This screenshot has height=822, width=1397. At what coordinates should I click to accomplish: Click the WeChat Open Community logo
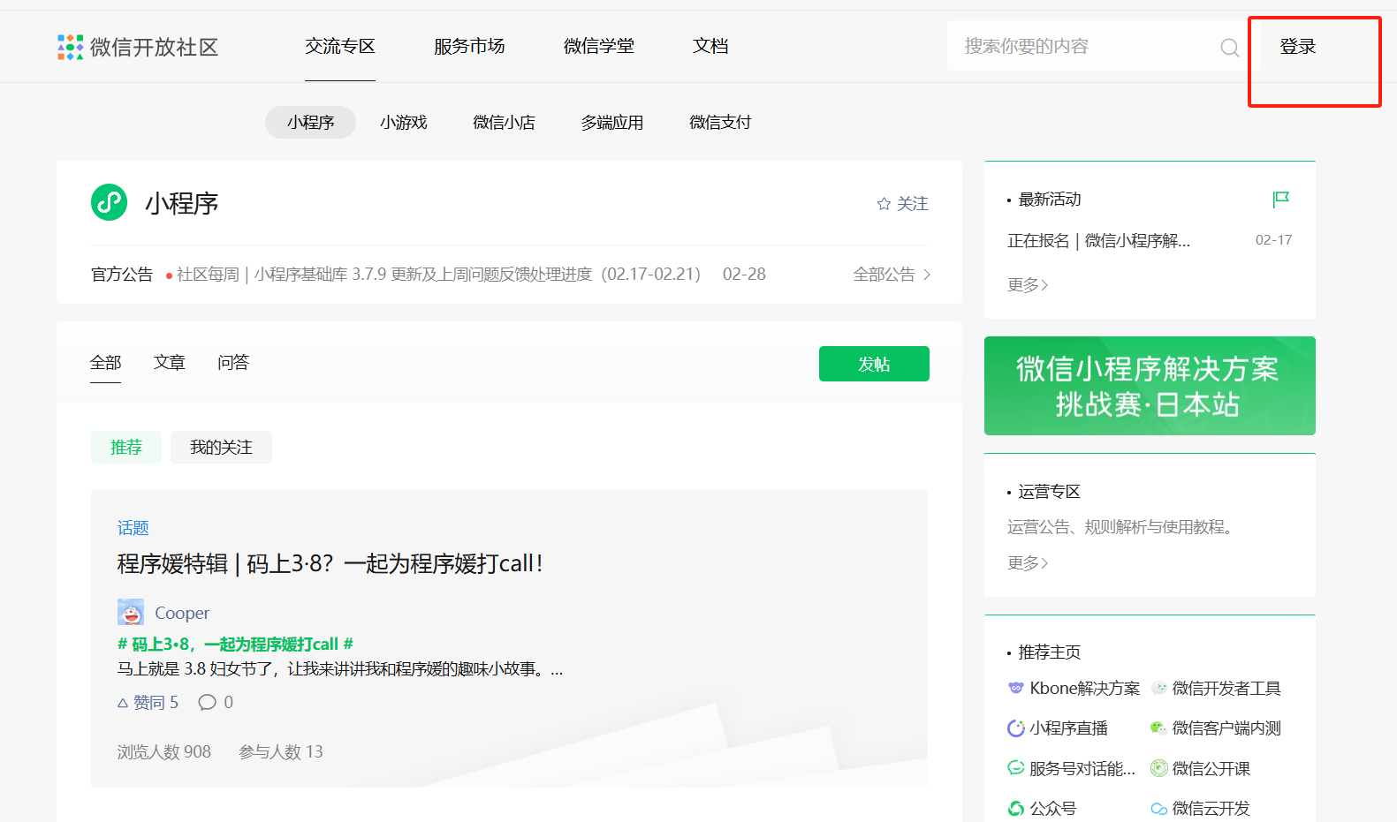point(138,47)
